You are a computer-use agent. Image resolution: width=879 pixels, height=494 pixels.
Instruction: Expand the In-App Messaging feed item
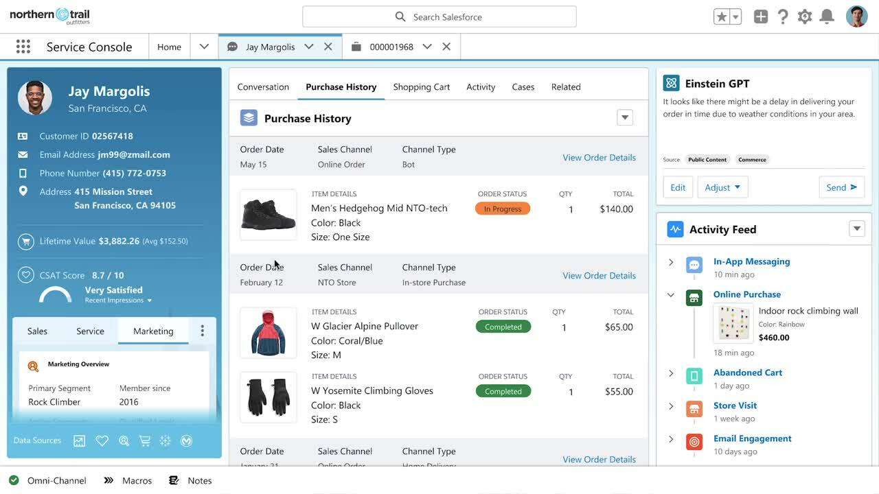(671, 262)
